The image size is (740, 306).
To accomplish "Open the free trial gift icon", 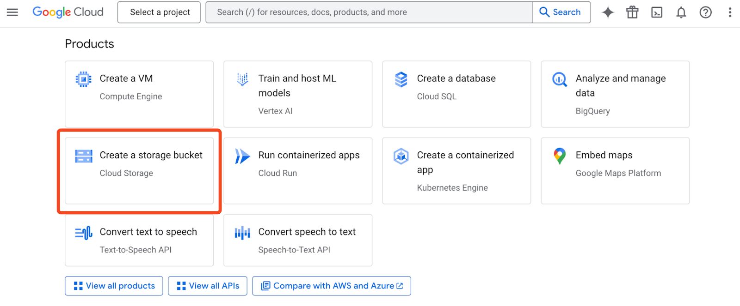I will point(632,12).
